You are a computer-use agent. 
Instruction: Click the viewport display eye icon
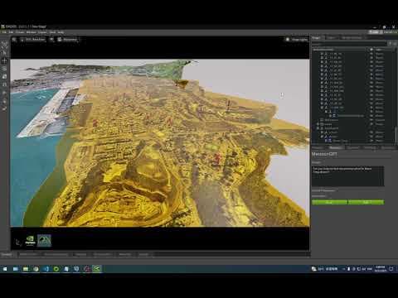tap(51, 40)
